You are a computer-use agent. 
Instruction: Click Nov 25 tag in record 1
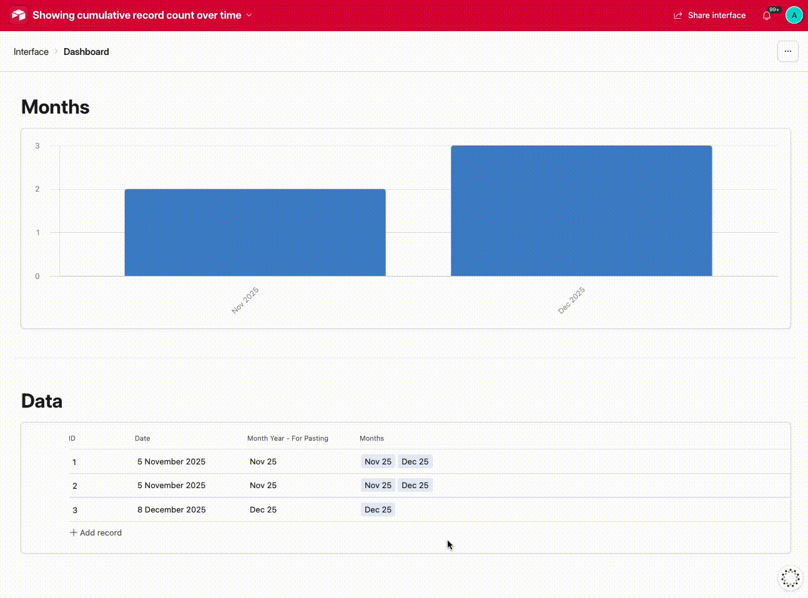378,461
